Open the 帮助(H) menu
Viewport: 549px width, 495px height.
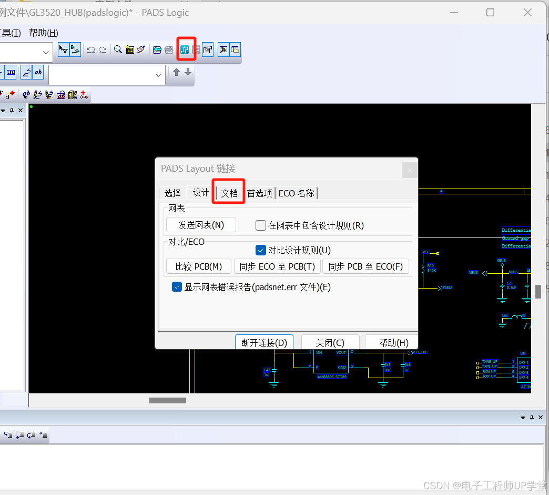coord(44,33)
